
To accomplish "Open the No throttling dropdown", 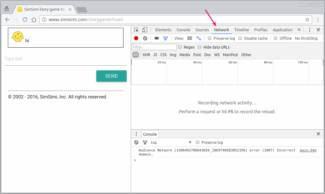I will [x=306, y=38].
